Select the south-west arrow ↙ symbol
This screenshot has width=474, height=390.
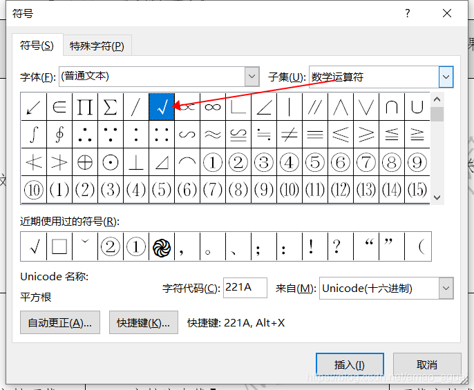tap(34, 106)
